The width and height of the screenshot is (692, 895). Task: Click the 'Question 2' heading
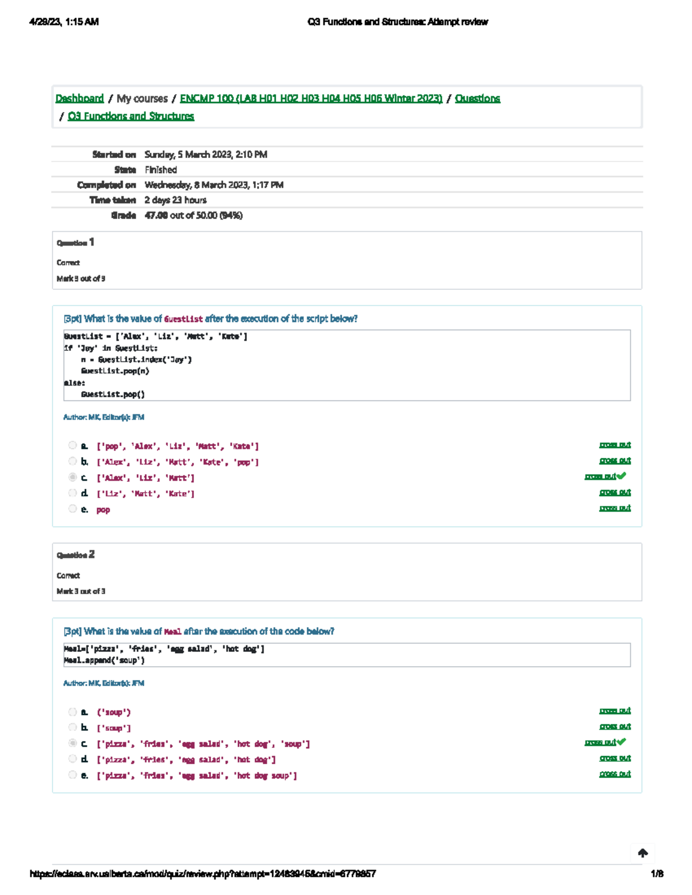click(x=76, y=555)
